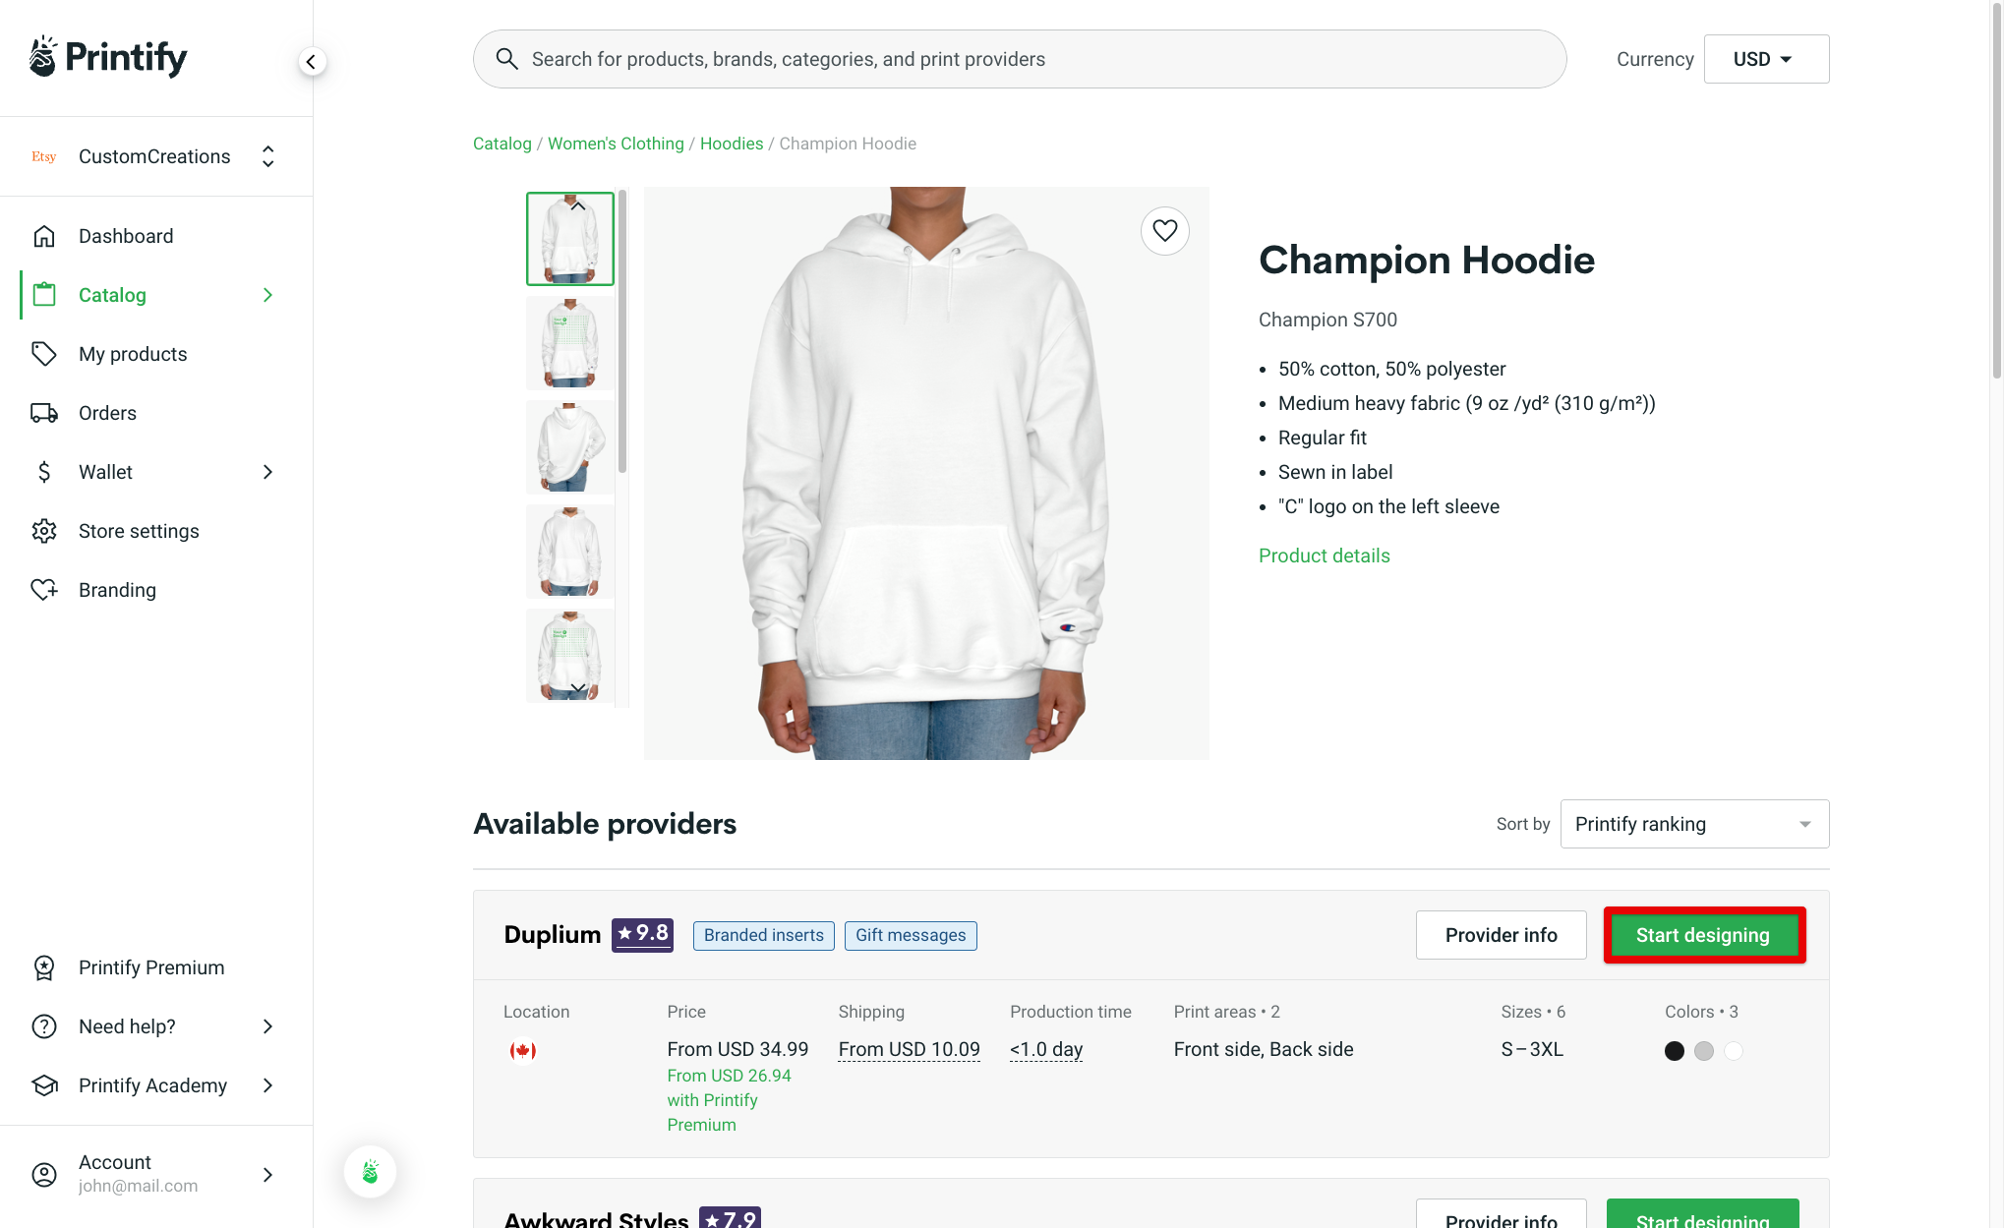2004x1228 pixels.
Task: Open the Product details link
Action: click(1324, 556)
